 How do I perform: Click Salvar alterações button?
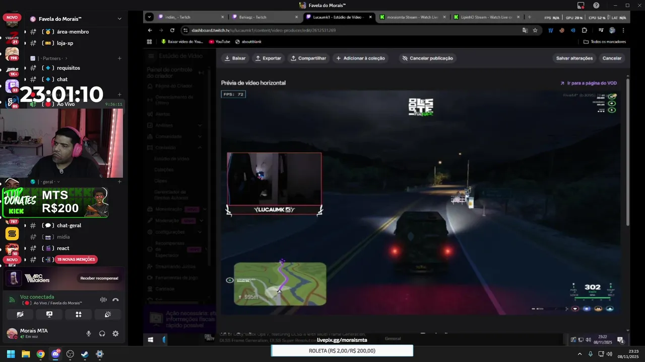click(574, 58)
